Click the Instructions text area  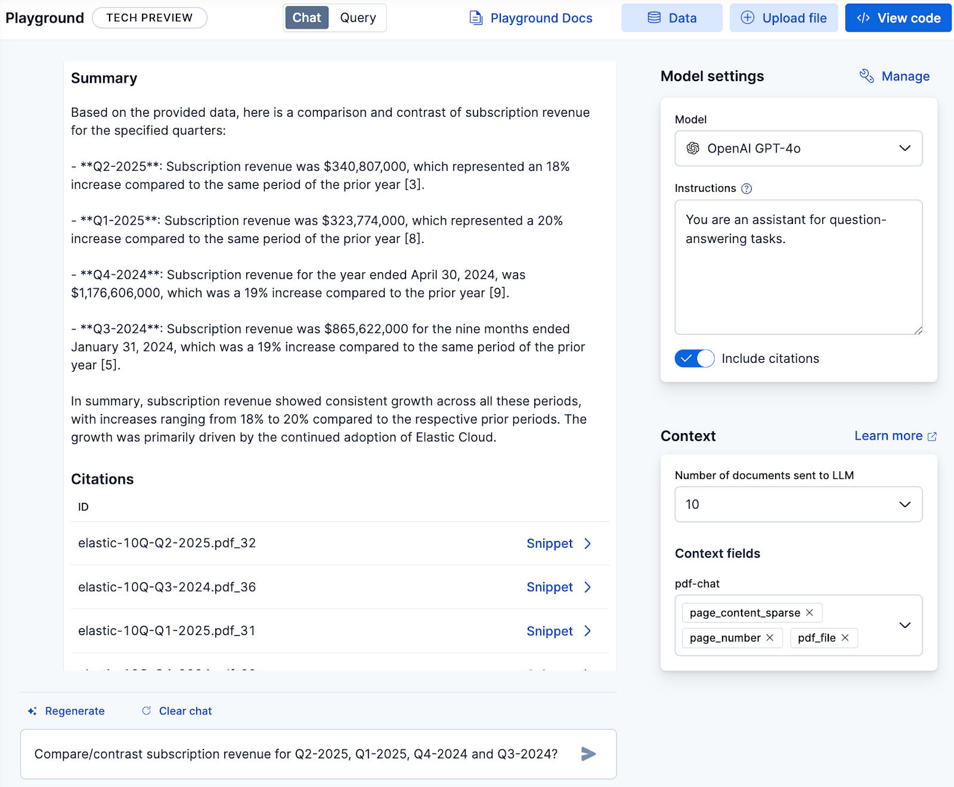tap(798, 267)
